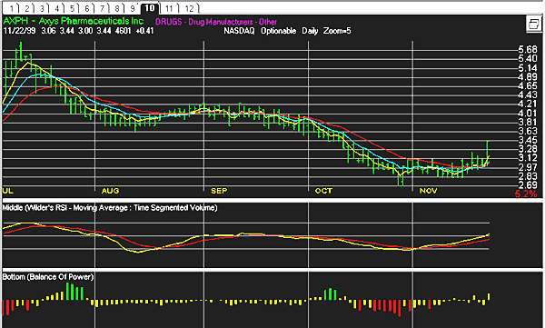Click the 3.45 price axis label
Screen dimensions: 545x328
pos(527,140)
